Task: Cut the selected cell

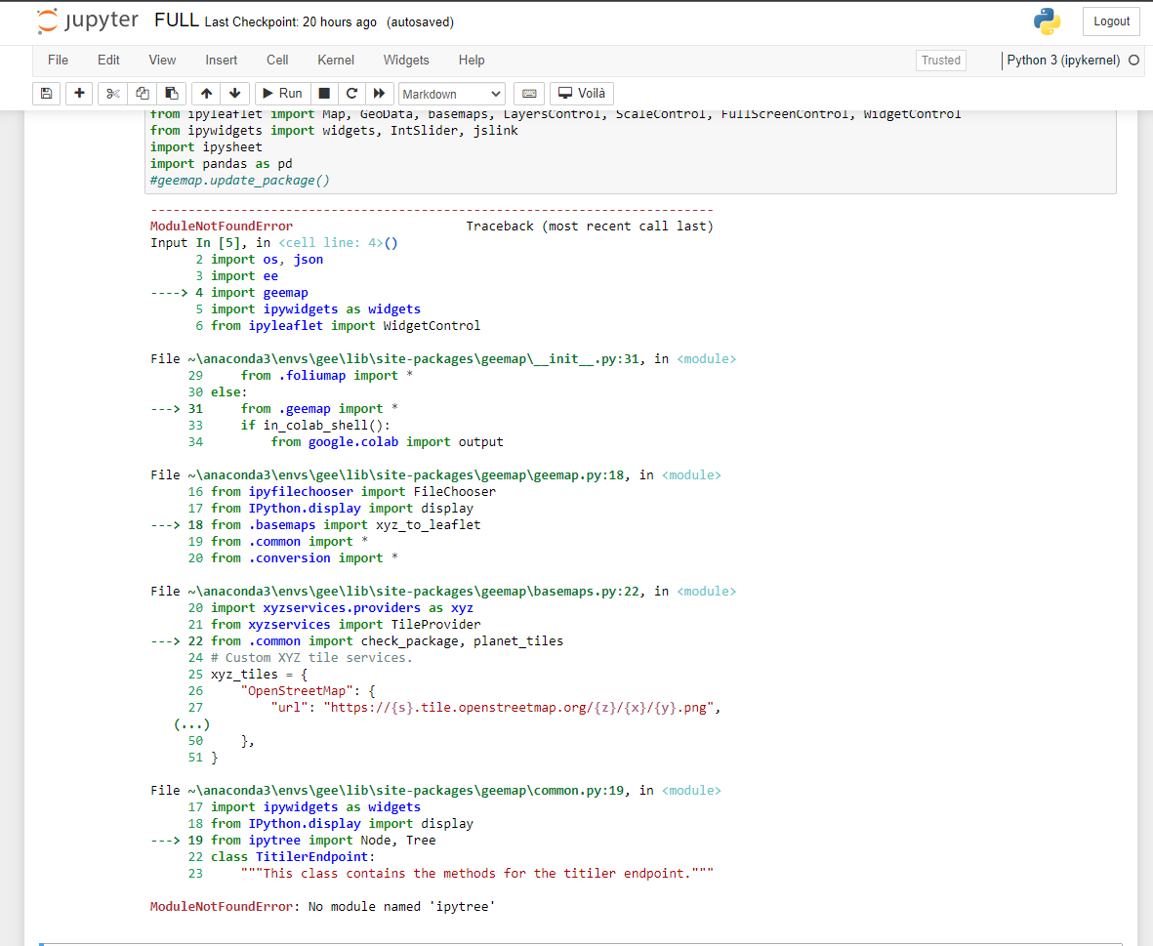Action: pos(112,93)
